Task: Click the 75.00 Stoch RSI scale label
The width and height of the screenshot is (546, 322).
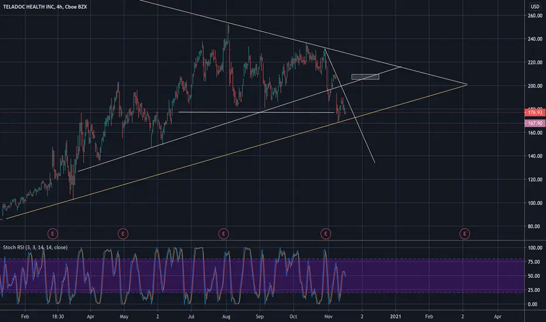Action: coord(535,262)
